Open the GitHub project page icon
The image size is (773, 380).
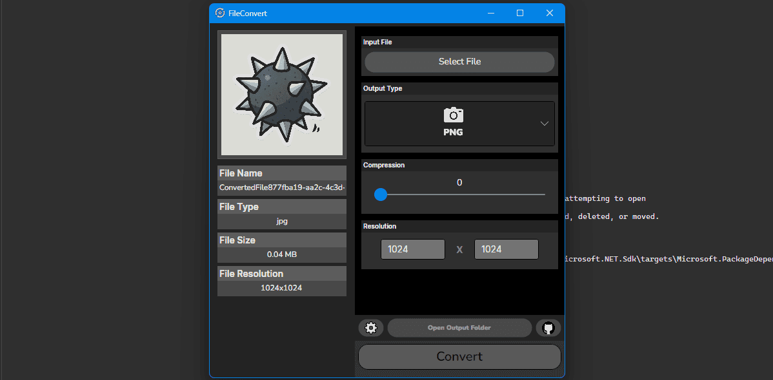548,328
